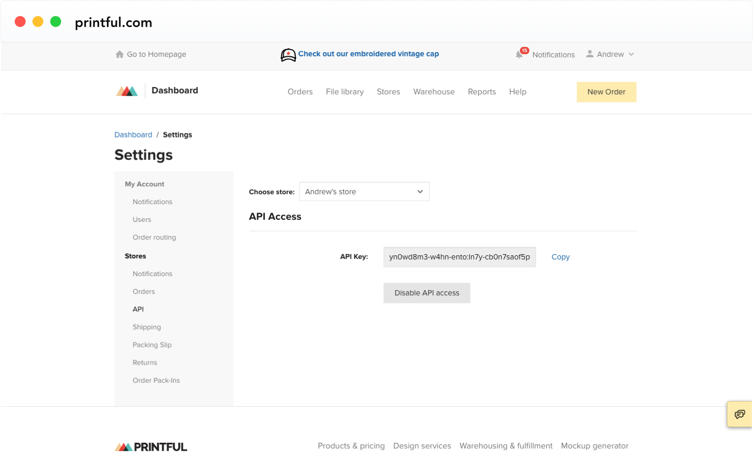Image resolution: width=753 pixels, height=461 pixels.
Task: Click the Printful mountain logo beside Dashboard
Action: point(127,91)
